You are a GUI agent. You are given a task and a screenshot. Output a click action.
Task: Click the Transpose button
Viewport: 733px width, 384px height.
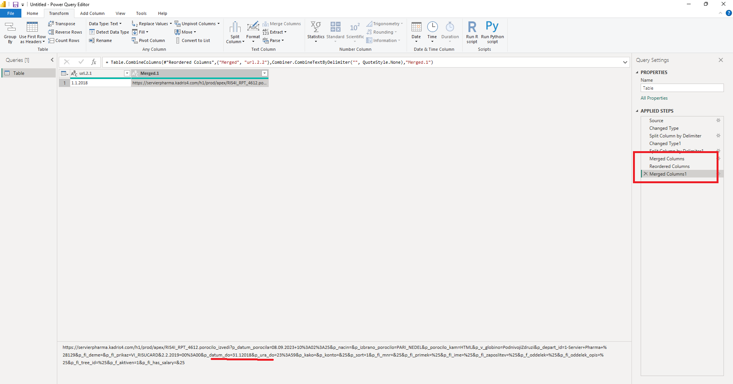pos(61,24)
